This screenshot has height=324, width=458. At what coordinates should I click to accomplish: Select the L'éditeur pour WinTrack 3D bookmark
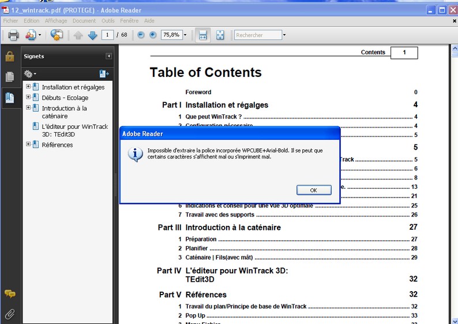[75, 131]
